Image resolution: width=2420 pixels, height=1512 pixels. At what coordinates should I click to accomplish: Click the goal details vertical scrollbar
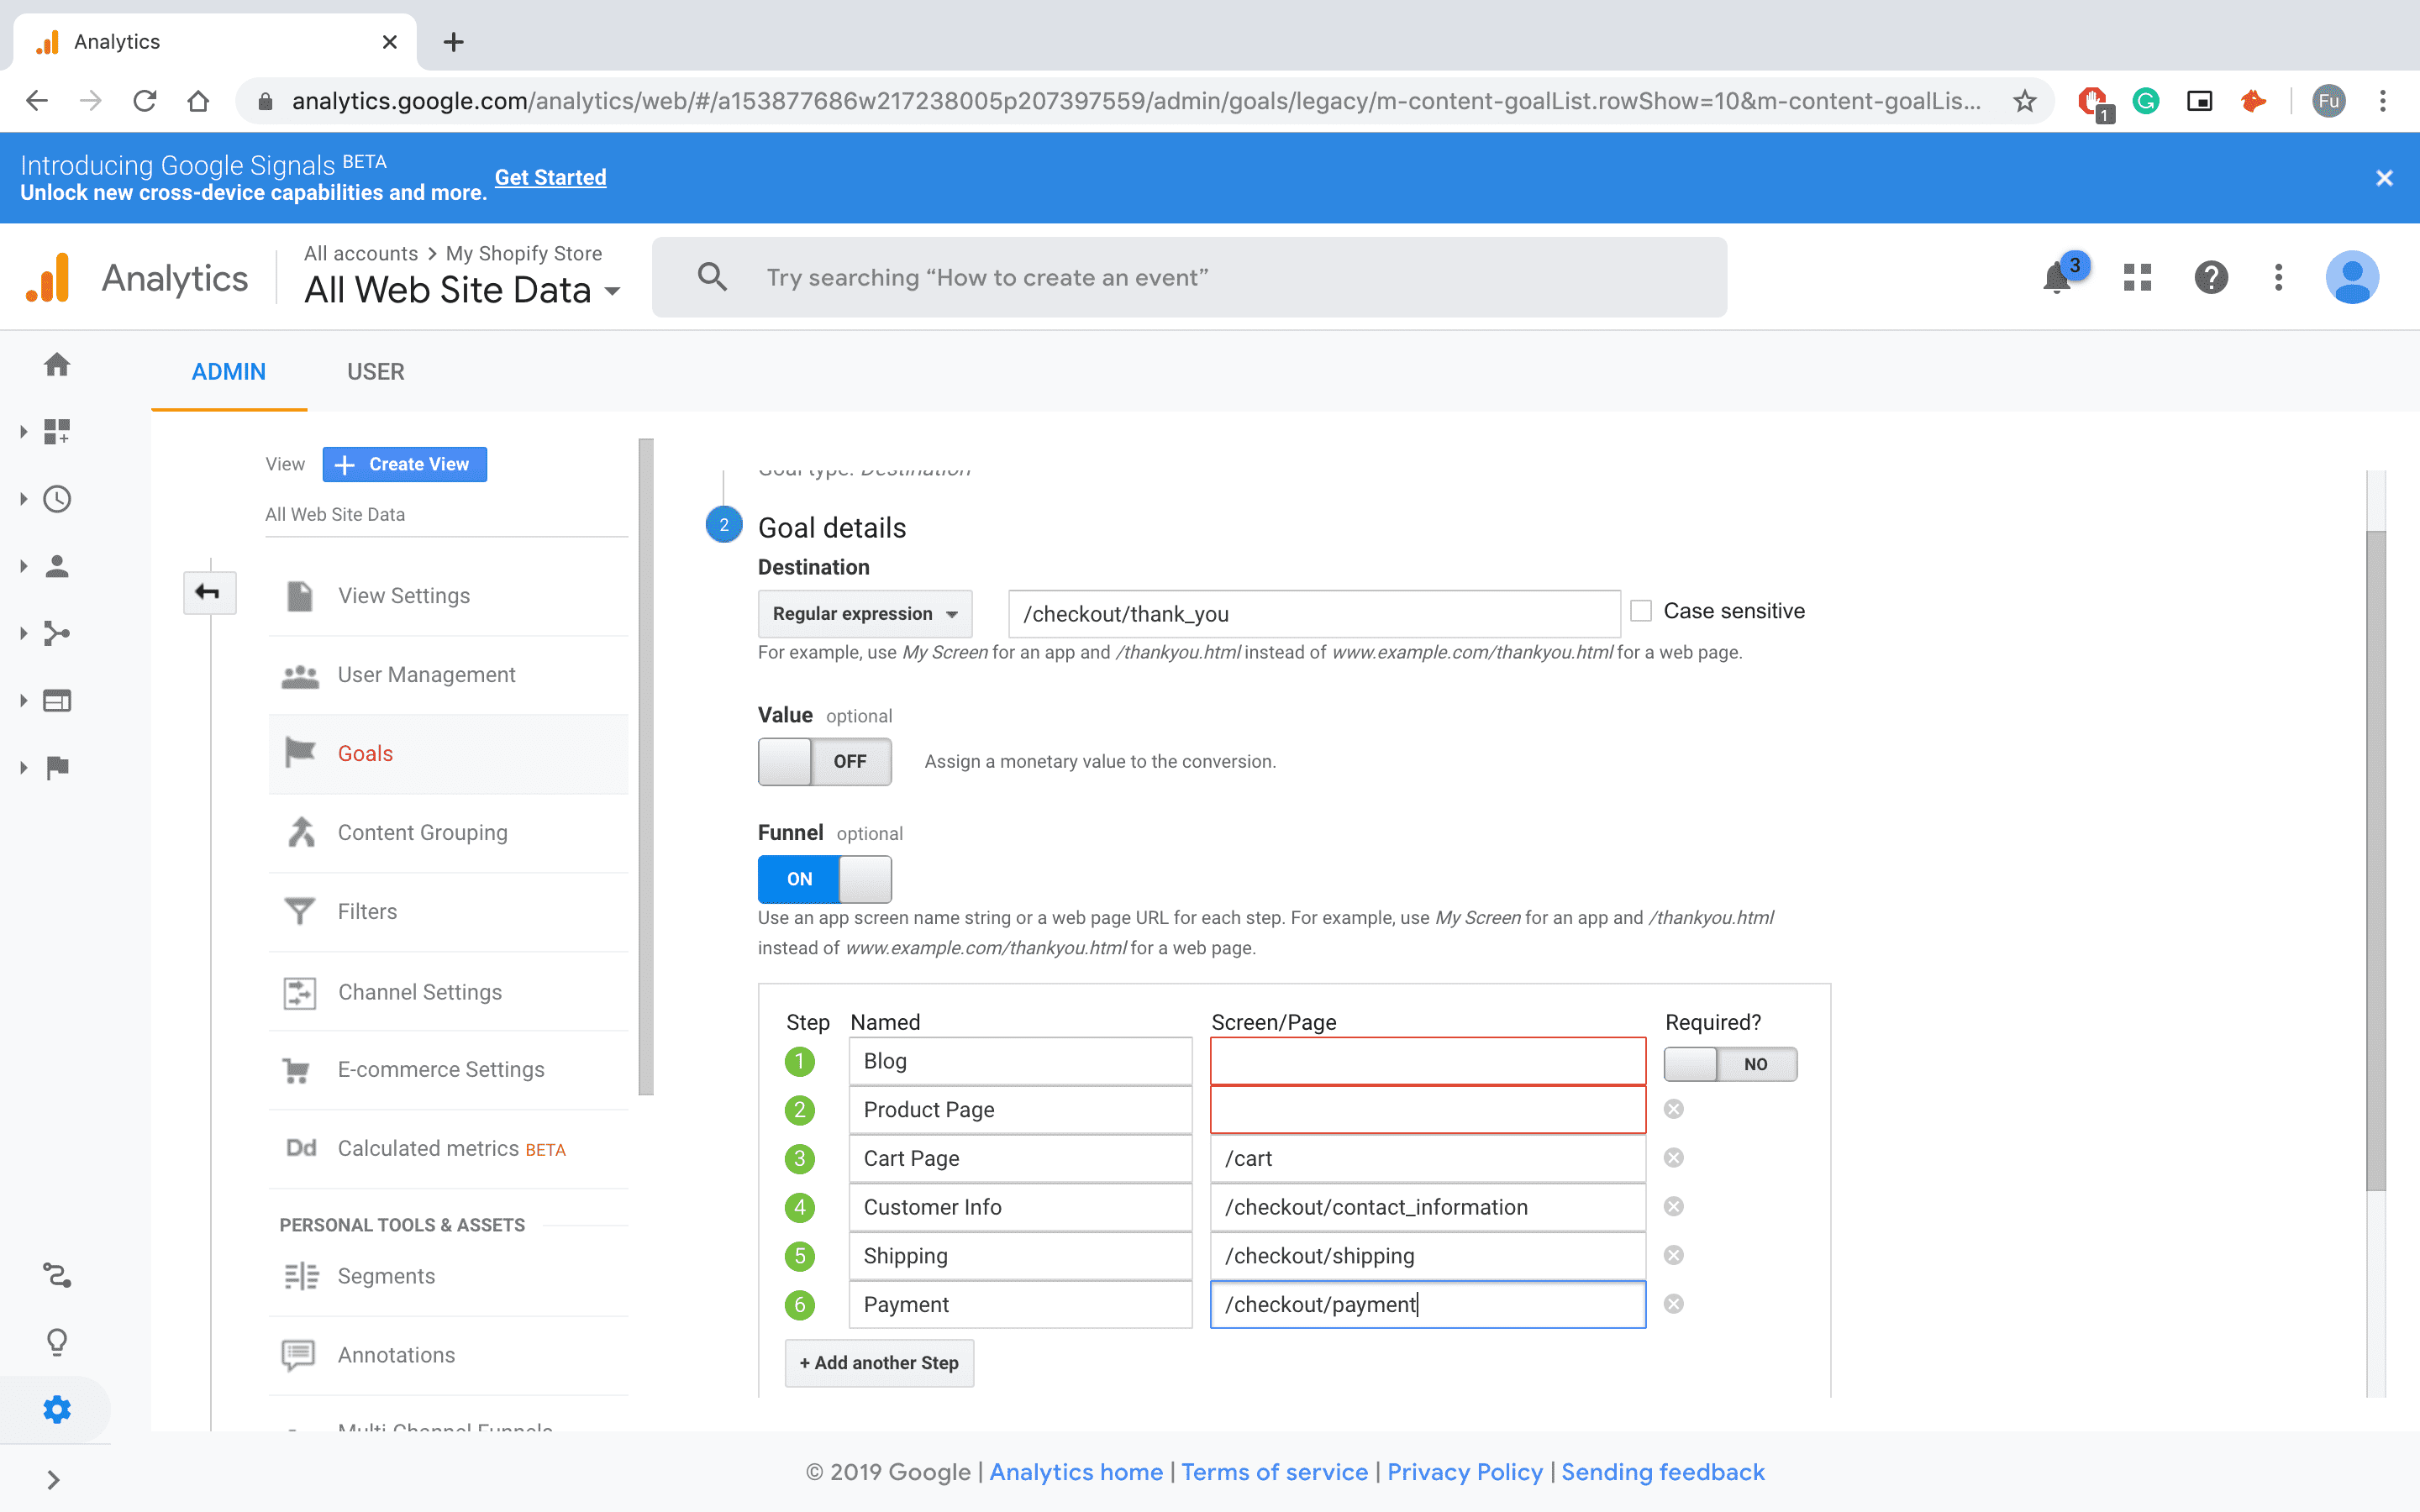pos(2376,860)
